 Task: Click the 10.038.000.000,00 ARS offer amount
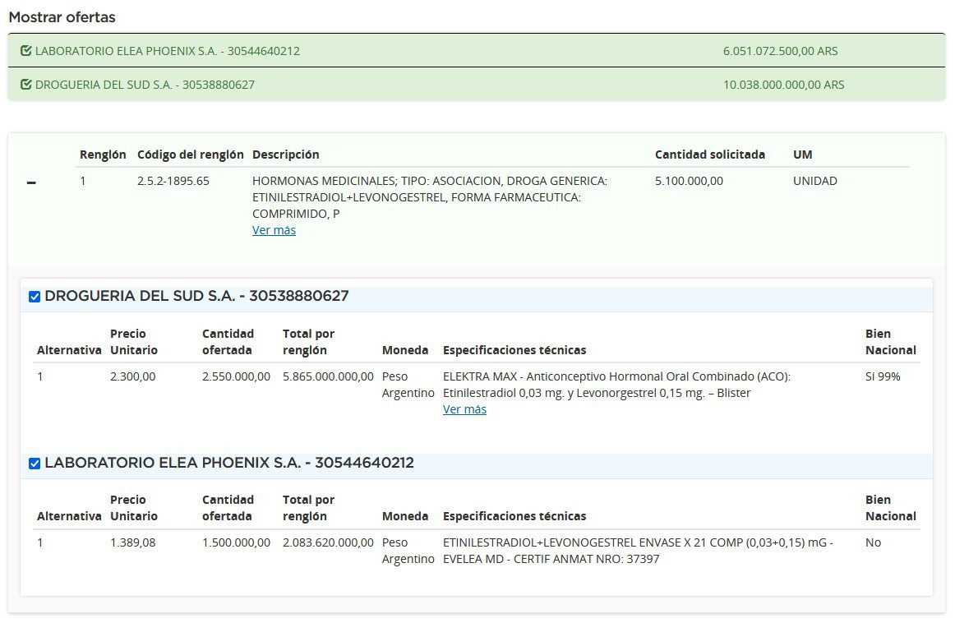[783, 85]
